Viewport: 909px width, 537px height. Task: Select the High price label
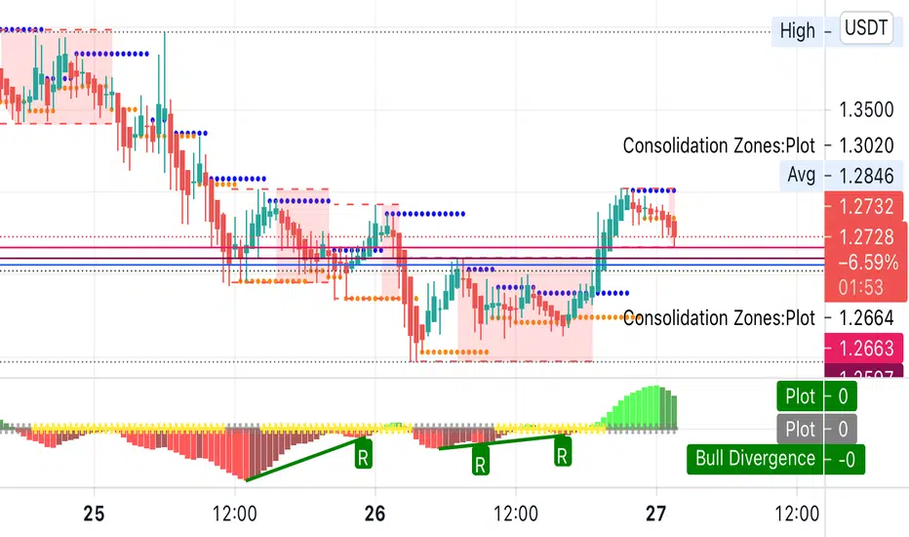pyautogui.click(x=797, y=30)
